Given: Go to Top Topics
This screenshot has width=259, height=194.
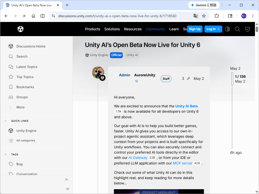Looking at the screenshot, I should pos(25,77).
